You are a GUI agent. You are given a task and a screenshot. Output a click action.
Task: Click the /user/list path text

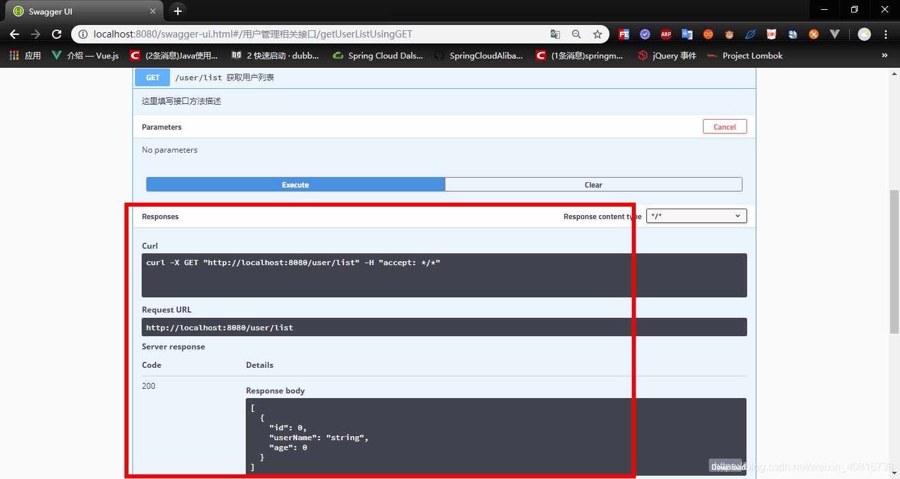(198, 78)
